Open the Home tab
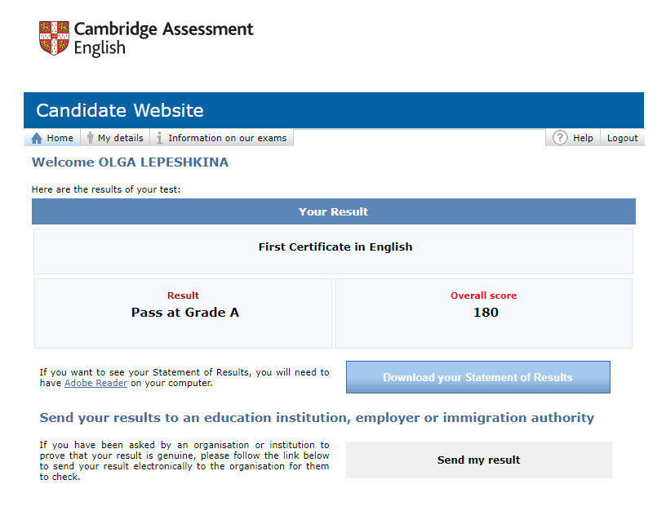The width and height of the screenshot is (666, 511). 52,138
